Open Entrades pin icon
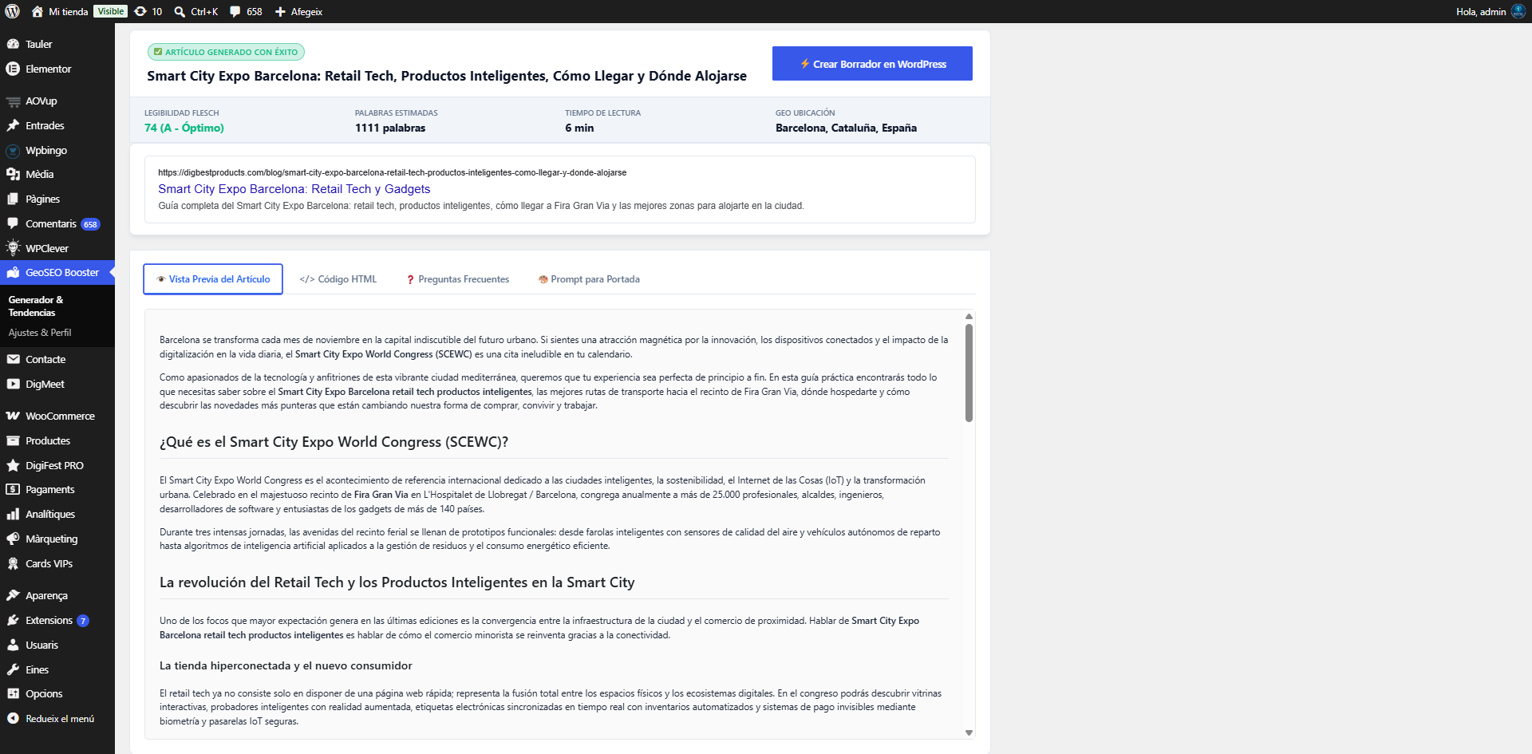 click(x=13, y=125)
